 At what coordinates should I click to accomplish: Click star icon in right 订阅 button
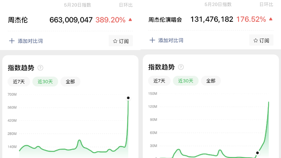pyautogui.click(x=256, y=41)
